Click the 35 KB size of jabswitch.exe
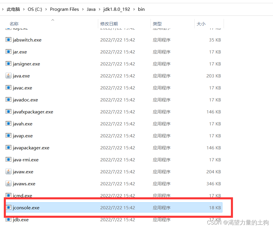Image resolution: width=273 pixels, height=228 pixels. [x=215, y=40]
